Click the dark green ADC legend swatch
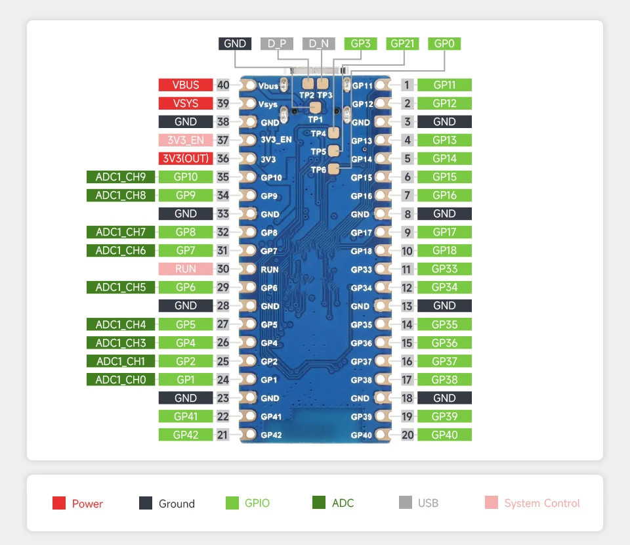 [319, 502]
